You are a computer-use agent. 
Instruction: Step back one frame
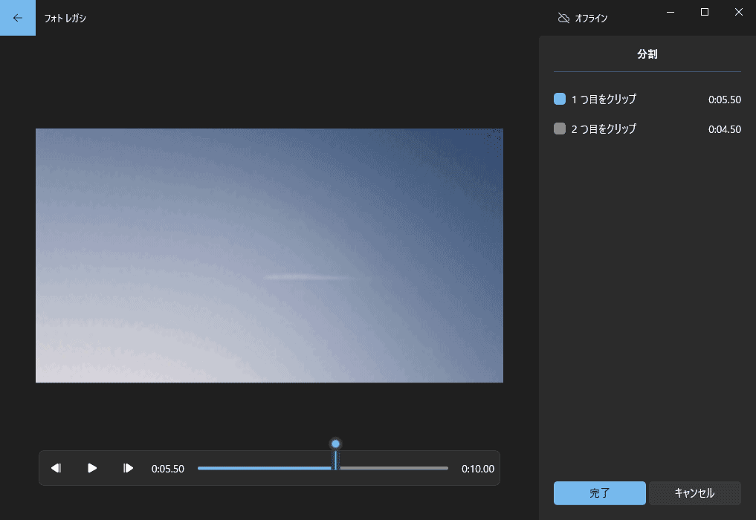click(56, 468)
